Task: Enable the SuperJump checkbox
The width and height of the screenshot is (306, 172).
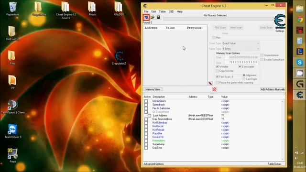Action: tap(146, 144)
